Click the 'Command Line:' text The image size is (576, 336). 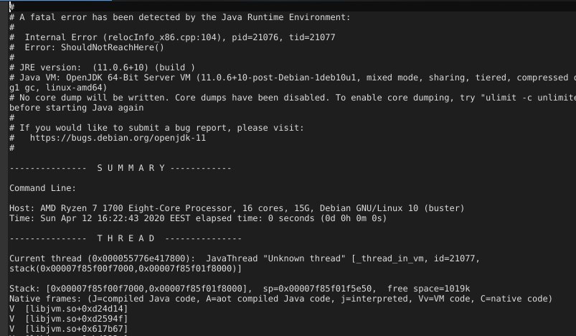coord(42,188)
